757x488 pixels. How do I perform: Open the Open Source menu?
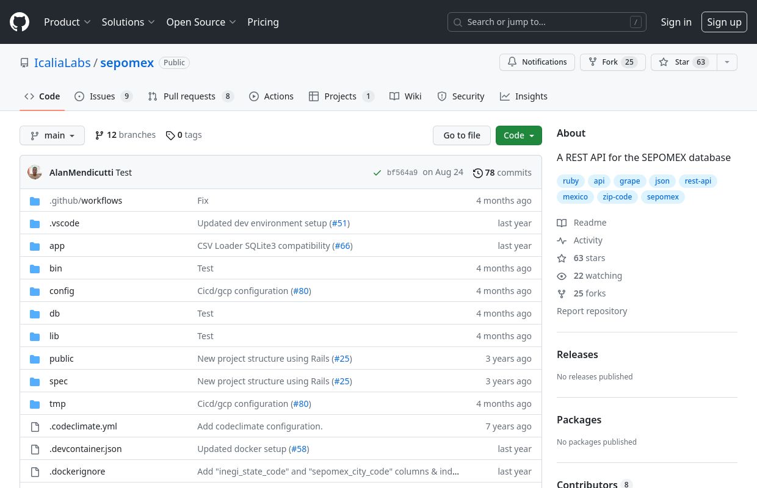click(x=201, y=22)
